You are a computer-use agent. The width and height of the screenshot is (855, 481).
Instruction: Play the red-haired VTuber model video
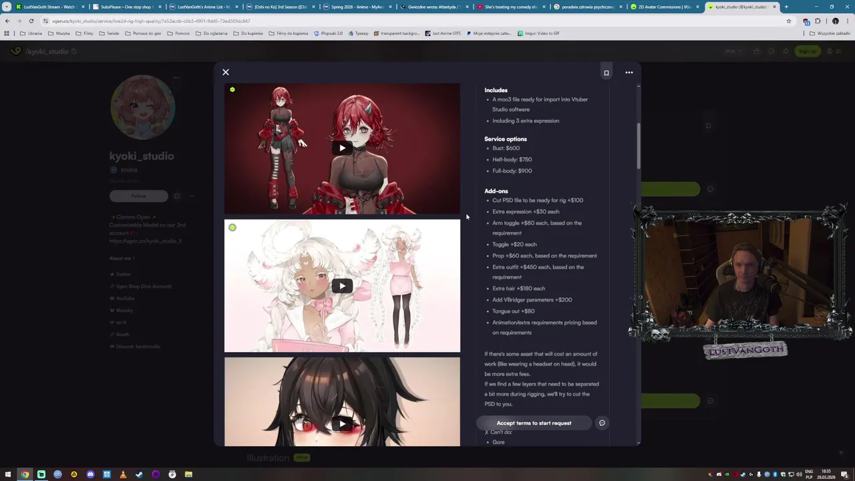click(342, 148)
